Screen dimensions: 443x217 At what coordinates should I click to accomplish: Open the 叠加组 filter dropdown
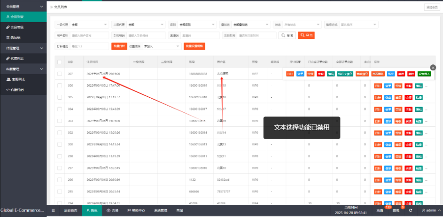click(251, 24)
